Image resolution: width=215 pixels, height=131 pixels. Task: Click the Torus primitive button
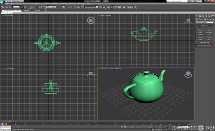point(200,37)
